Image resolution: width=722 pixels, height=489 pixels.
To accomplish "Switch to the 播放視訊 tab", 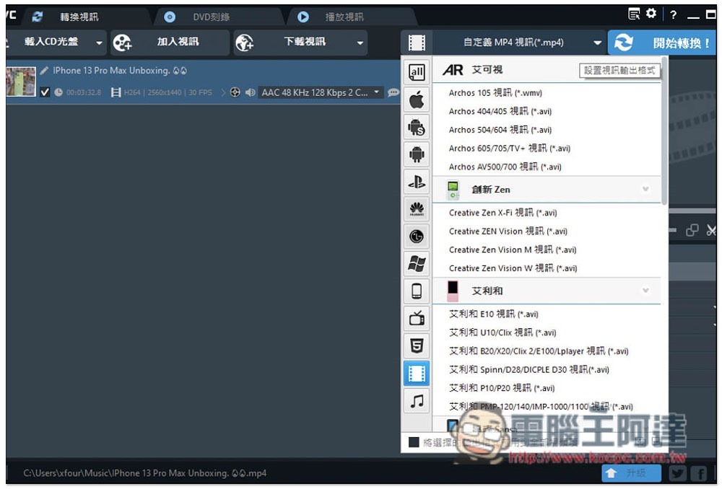I will coord(344,17).
